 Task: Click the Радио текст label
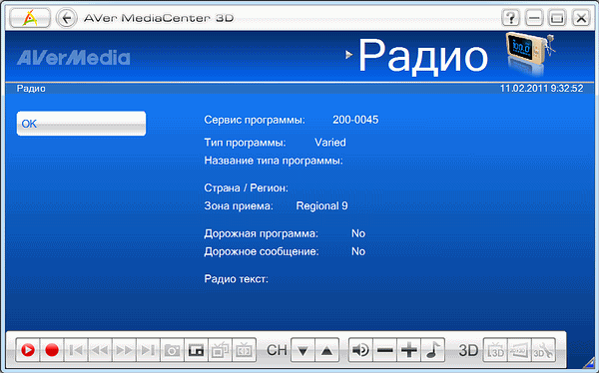click(x=236, y=279)
